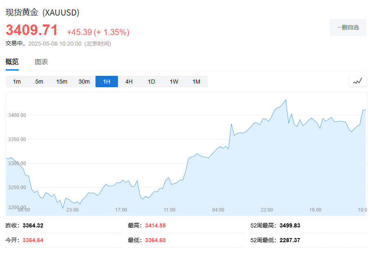371x256 pixels.
Task: Select the 1m timeframe
Action: coord(17,82)
